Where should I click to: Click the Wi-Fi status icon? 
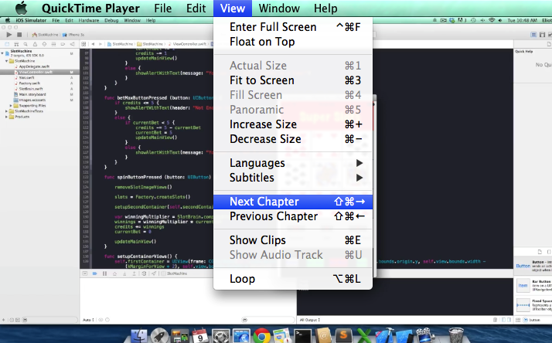[x=492, y=20]
